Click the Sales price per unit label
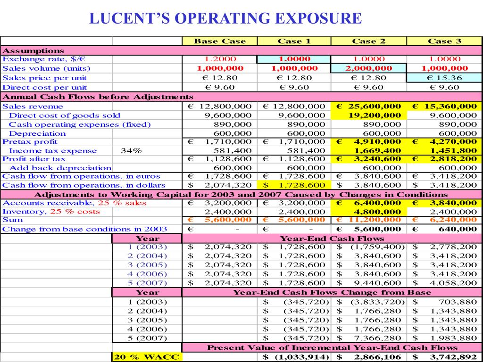Image resolution: width=483 pixels, height=362 pixels. [x=45, y=78]
